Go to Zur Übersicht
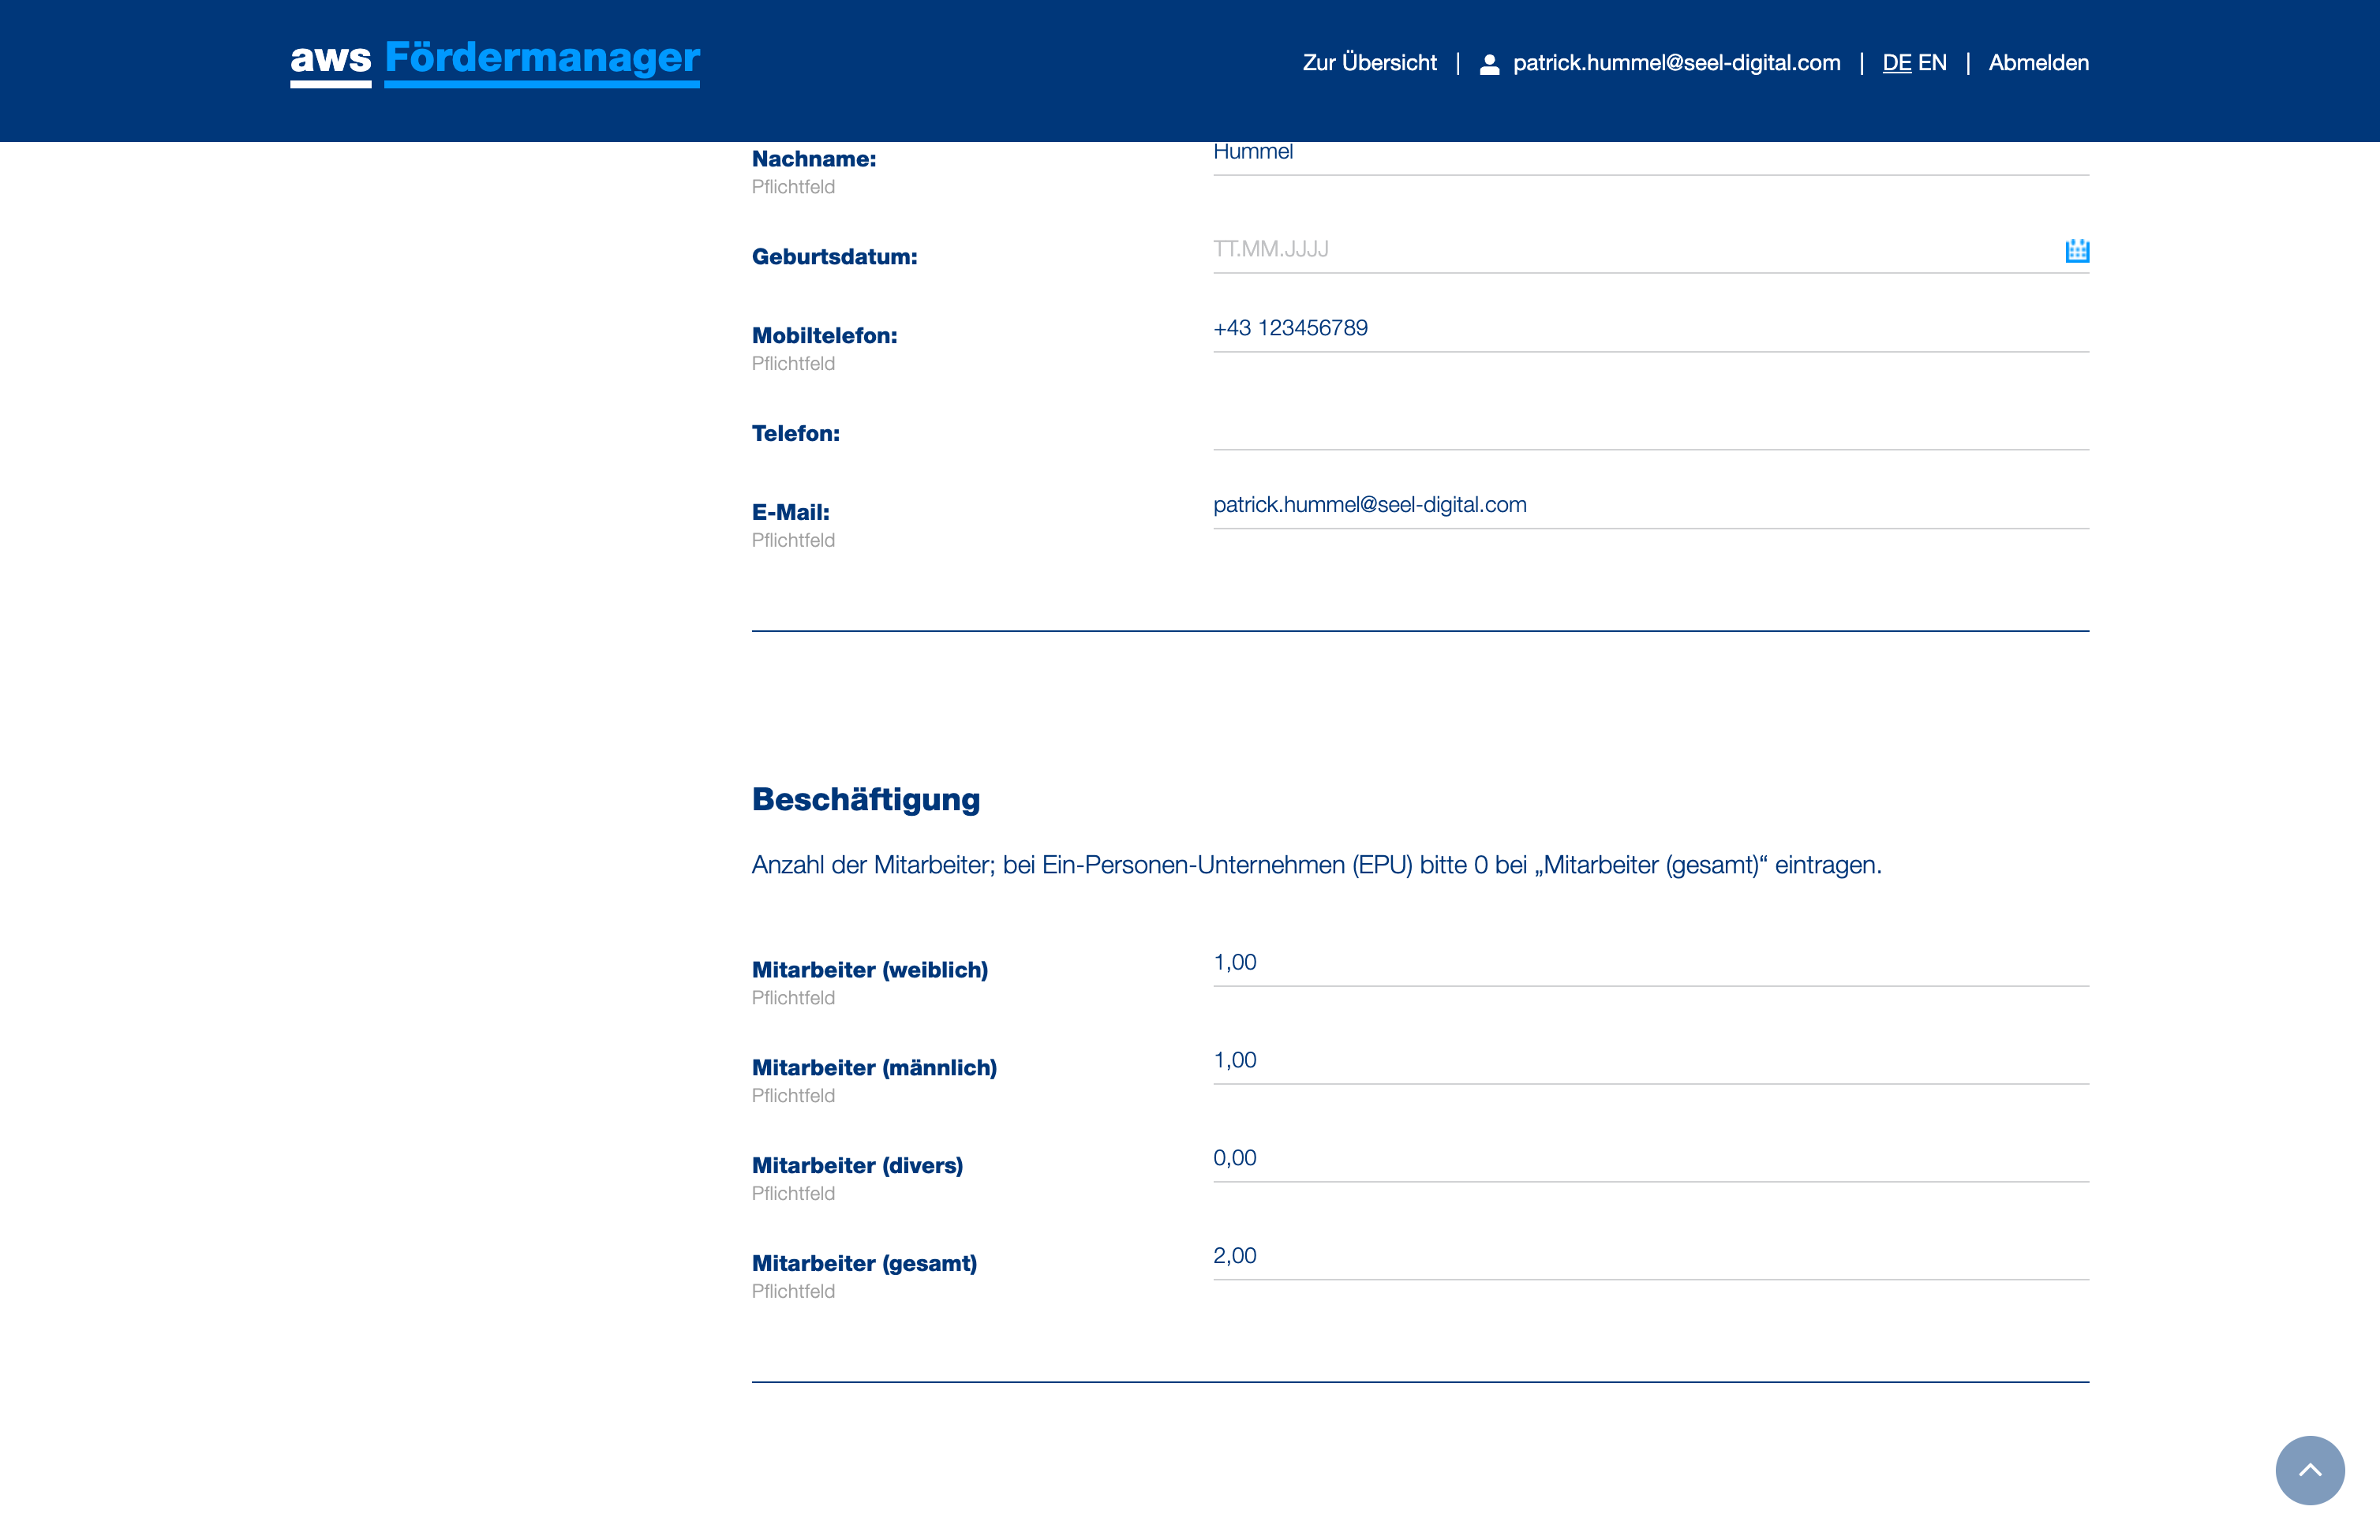The width and height of the screenshot is (2380, 1540). point(1369,63)
